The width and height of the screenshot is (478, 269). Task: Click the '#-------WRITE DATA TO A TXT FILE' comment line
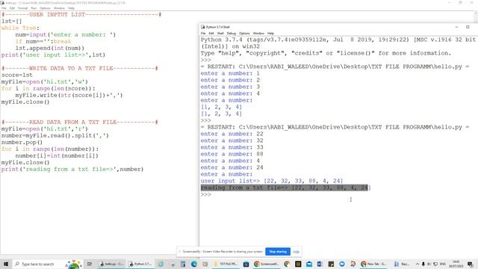point(80,68)
